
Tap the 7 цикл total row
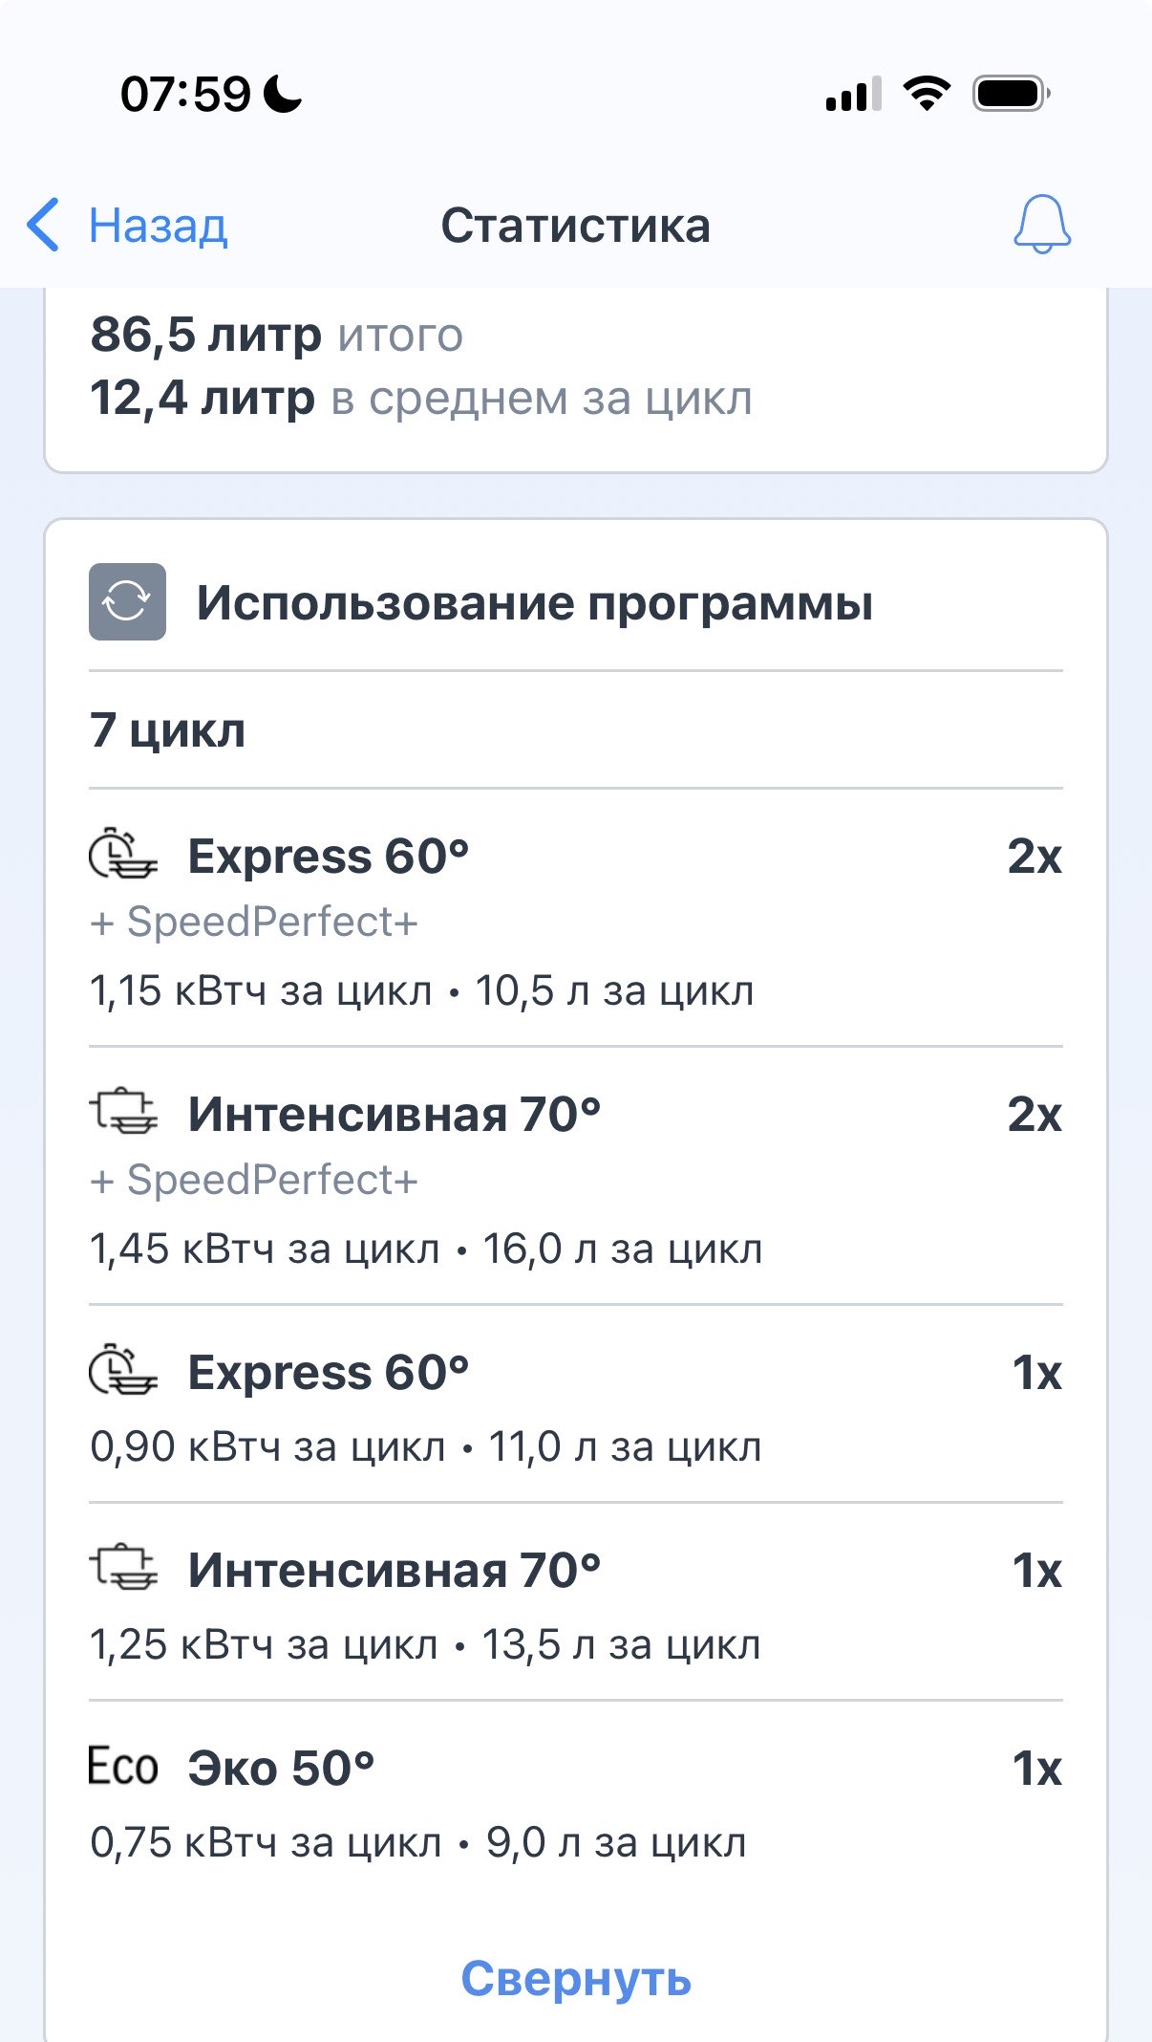pos(168,730)
